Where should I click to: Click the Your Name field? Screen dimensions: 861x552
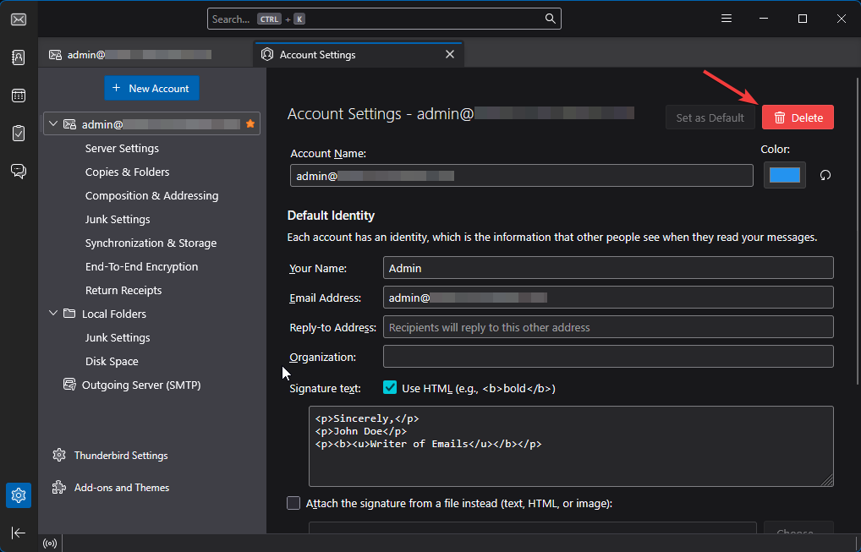pos(608,268)
